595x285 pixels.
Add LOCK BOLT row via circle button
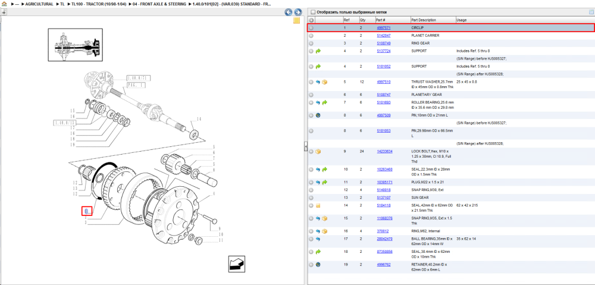311,151
